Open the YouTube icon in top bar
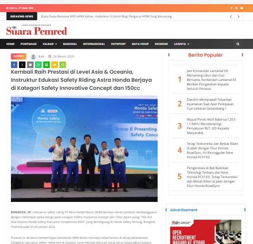 tap(242, 8)
